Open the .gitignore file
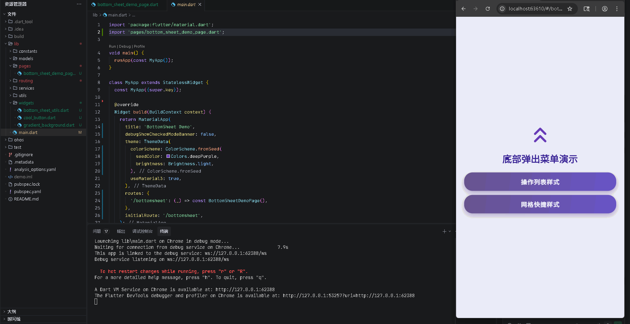Screen dimensions: 630x324 (x=24, y=154)
